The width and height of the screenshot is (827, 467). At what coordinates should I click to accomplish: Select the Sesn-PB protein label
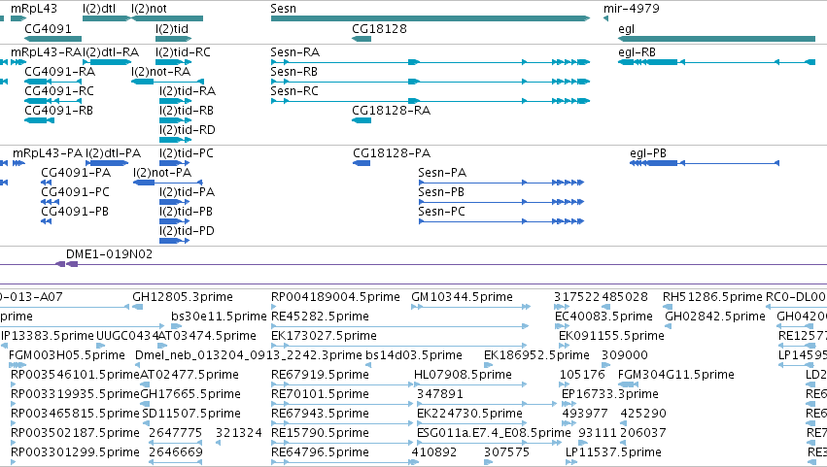coord(441,192)
